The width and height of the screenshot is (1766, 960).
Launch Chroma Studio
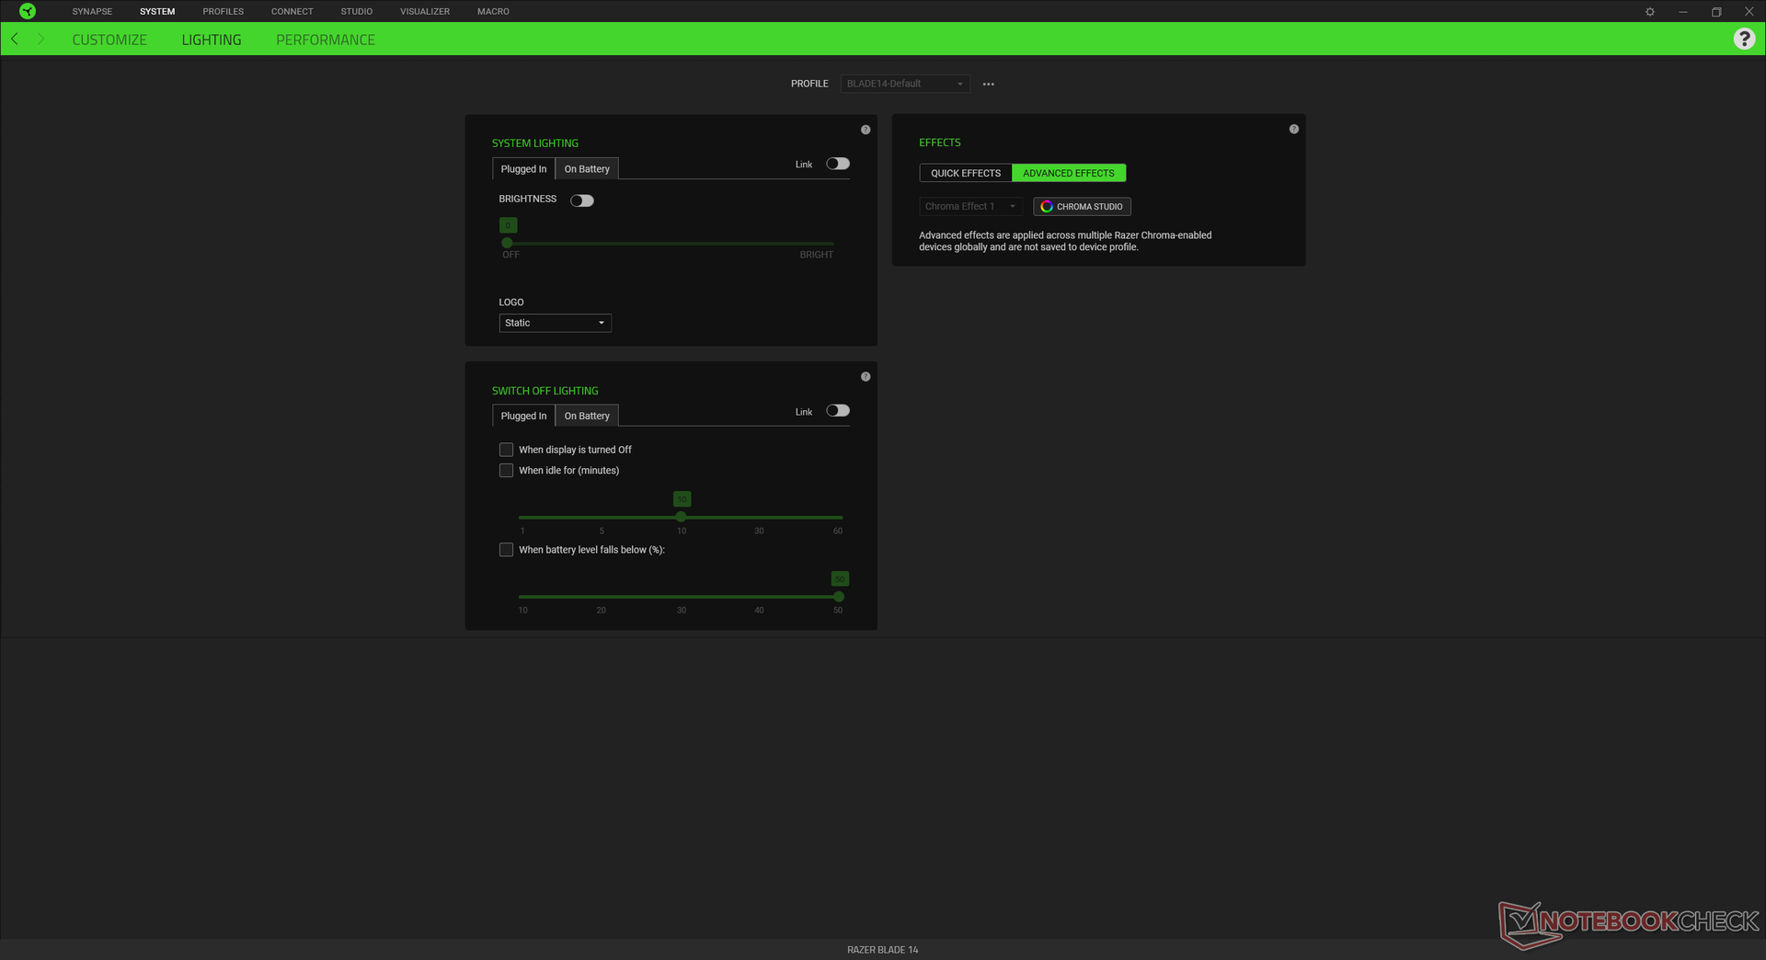coord(1082,207)
